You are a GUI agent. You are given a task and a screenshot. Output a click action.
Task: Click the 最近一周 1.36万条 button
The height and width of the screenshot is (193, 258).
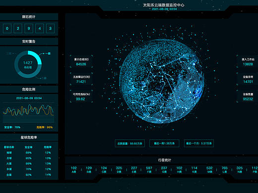point(164,144)
